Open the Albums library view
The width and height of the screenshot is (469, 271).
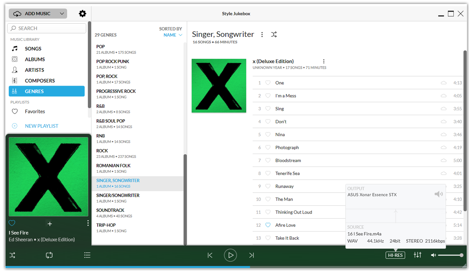click(x=47, y=59)
